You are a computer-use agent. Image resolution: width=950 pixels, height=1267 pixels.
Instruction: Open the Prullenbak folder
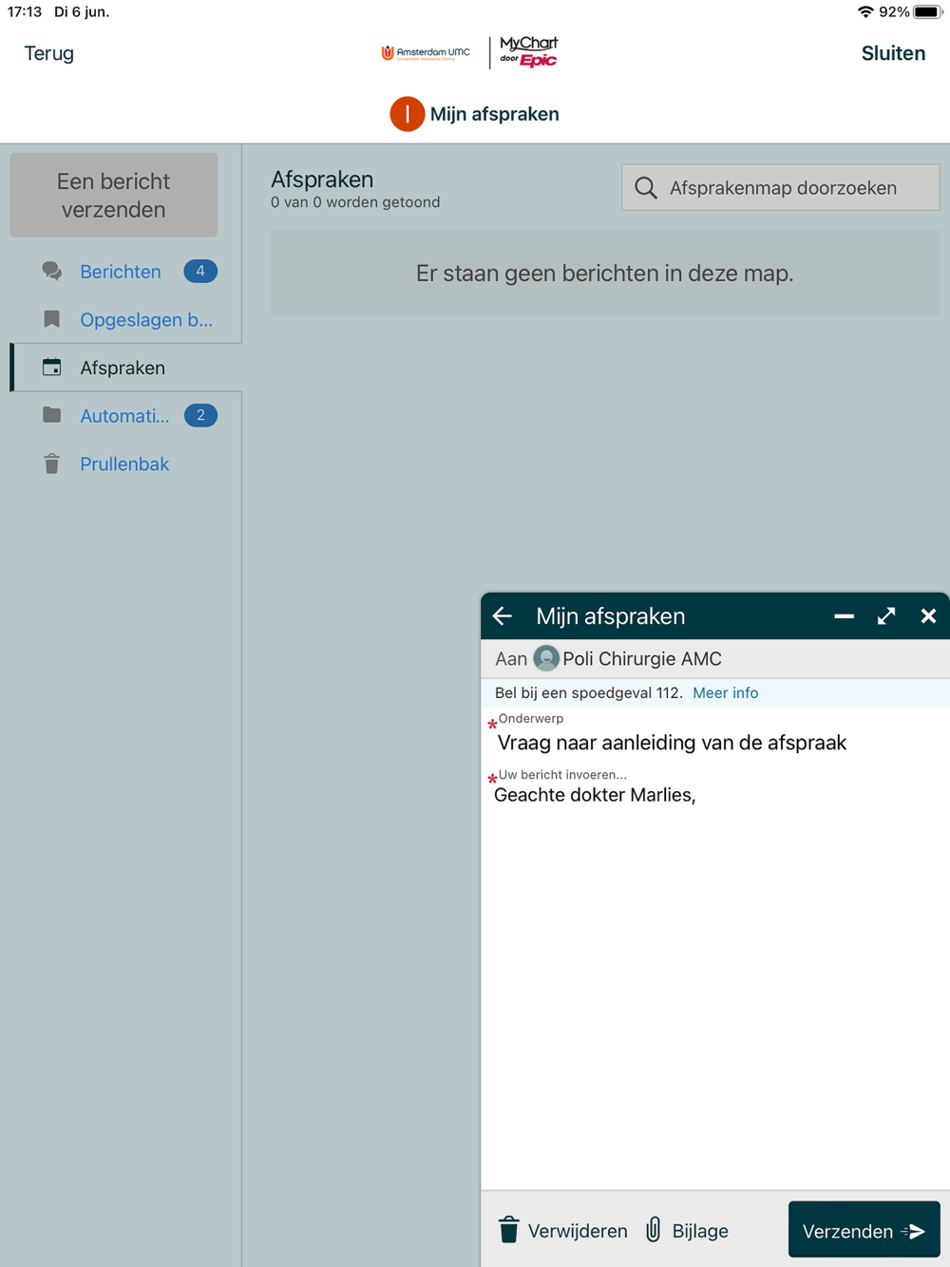(124, 464)
